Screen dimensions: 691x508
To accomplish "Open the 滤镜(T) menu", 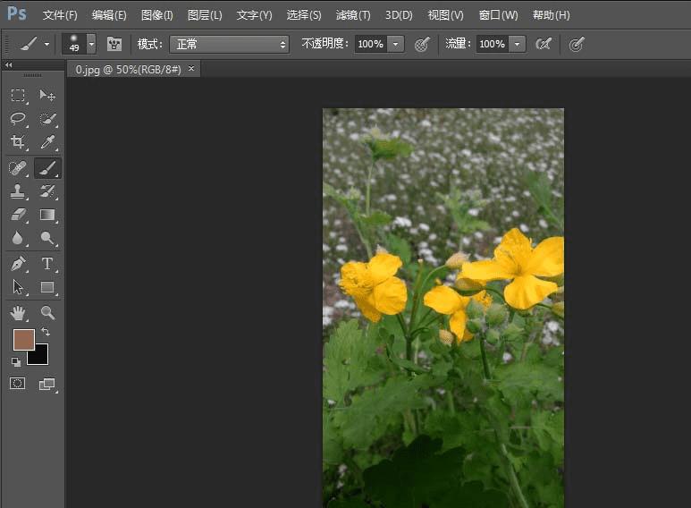I will [352, 15].
